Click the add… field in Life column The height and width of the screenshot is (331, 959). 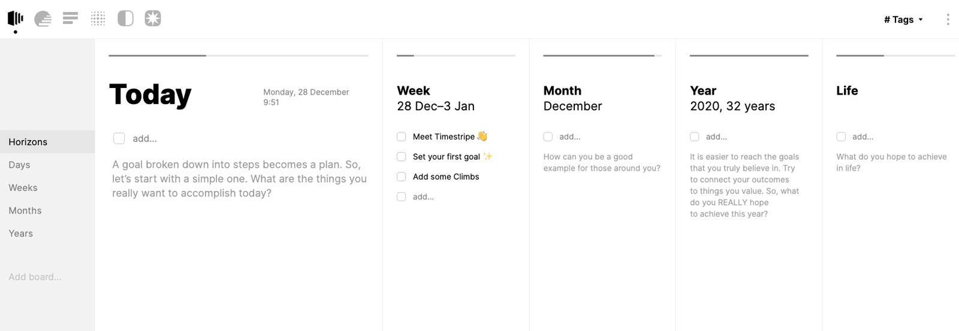point(863,137)
